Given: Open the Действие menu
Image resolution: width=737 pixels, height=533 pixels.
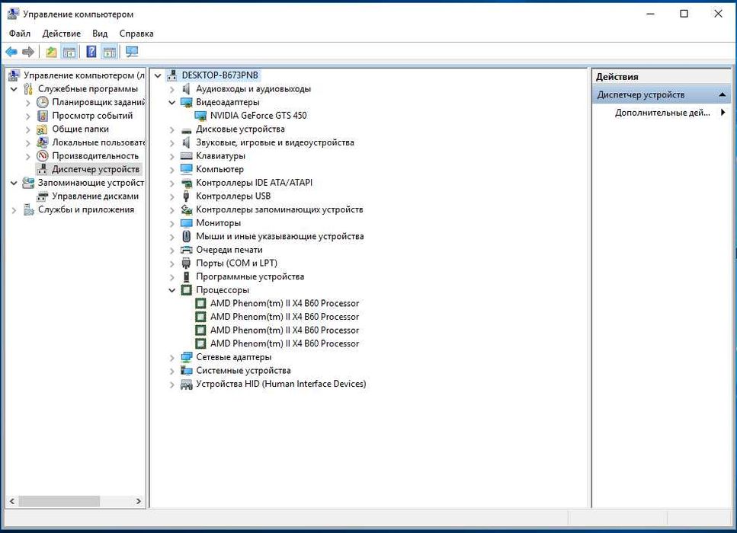Looking at the screenshot, I should pyautogui.click(x=62, y=34).
